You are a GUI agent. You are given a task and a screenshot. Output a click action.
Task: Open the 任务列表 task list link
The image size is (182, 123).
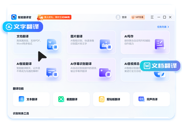[163, 27]
